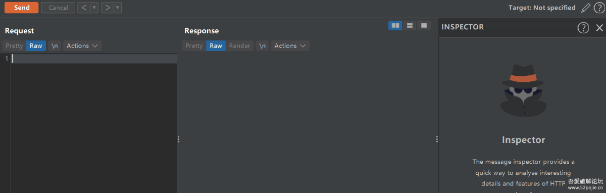
Task: Open back history dropdown arrow
Action: (94, 8)
